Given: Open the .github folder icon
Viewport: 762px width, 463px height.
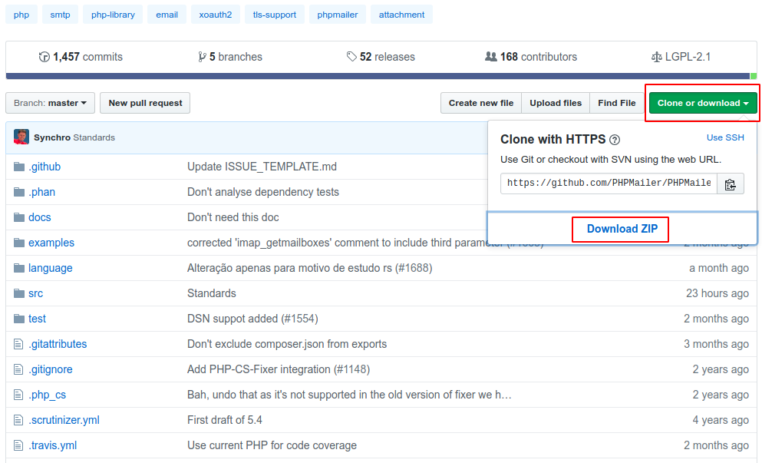Looking at the screenshot, I should 19,167.
